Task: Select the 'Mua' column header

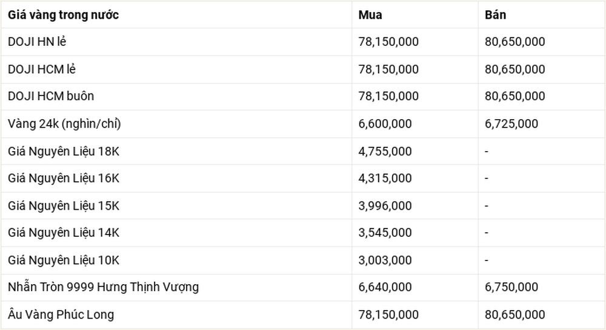Action: coord(370,15)
